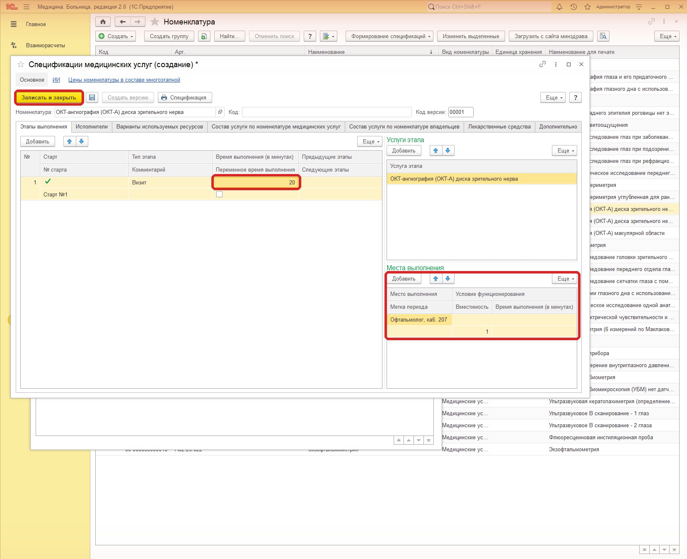The width and height of the screenshot is (687, 559).
Task: Select Офтальмолог, каб. 207 place row
Action: click(x=481, y=325)
